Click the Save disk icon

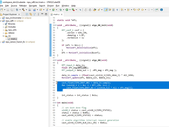click(x=8, y=10)
